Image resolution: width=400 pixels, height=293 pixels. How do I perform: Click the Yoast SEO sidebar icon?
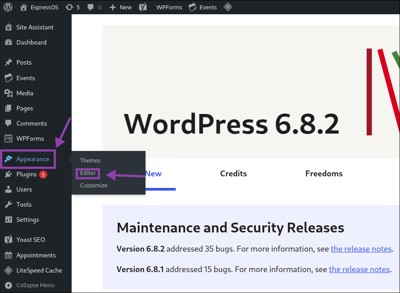[8, 240]
